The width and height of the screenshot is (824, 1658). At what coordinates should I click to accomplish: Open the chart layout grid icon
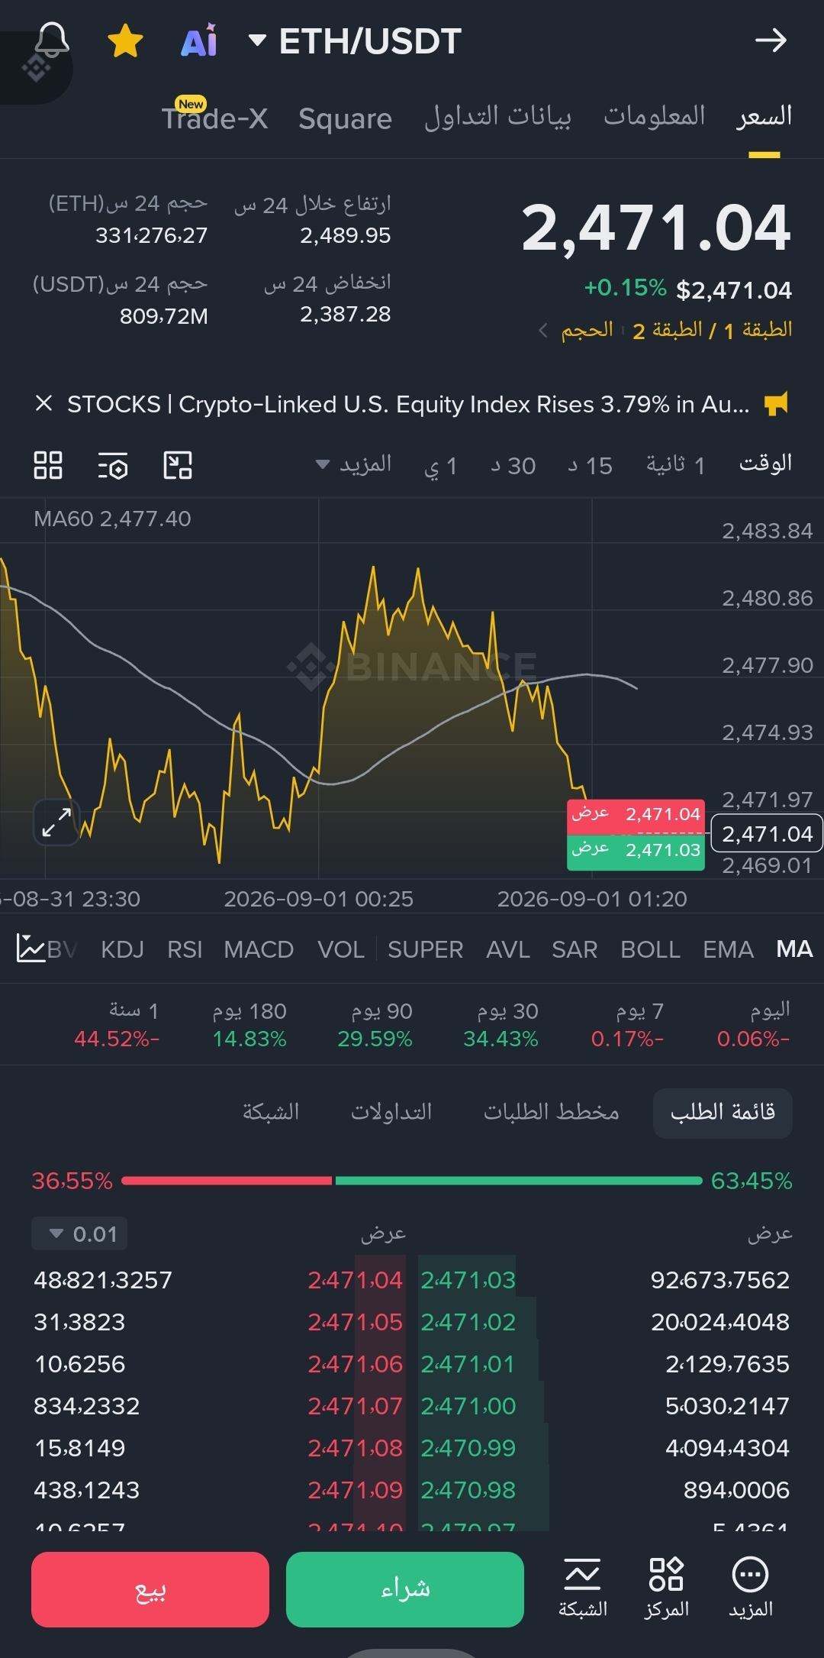click(48, 465)
